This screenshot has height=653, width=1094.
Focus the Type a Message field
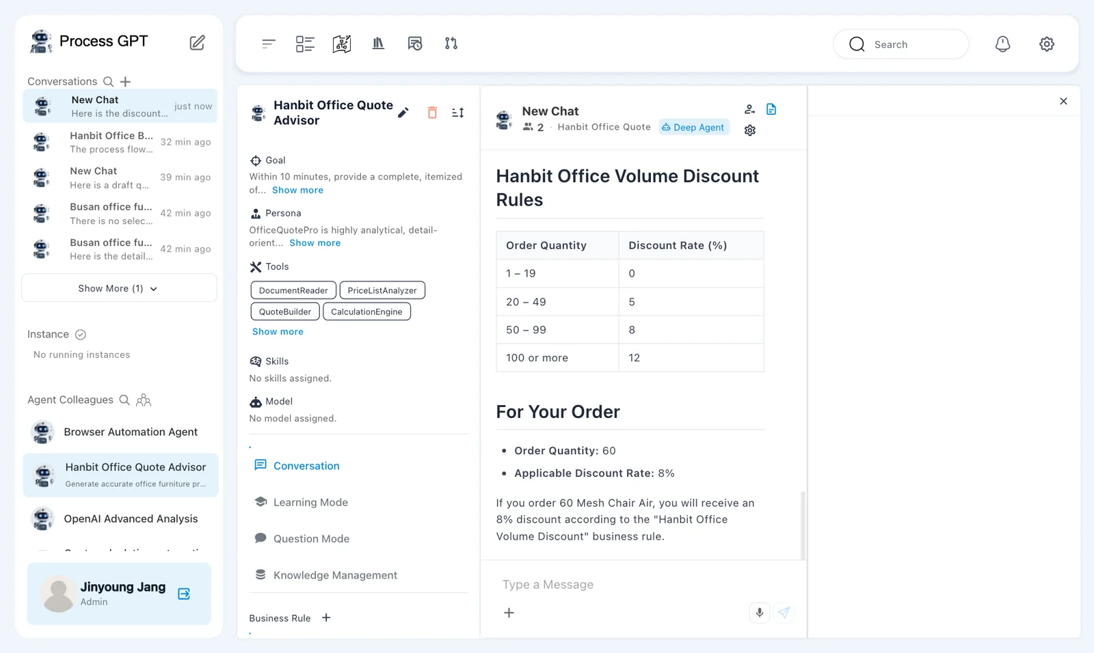[x=643, y=585]
